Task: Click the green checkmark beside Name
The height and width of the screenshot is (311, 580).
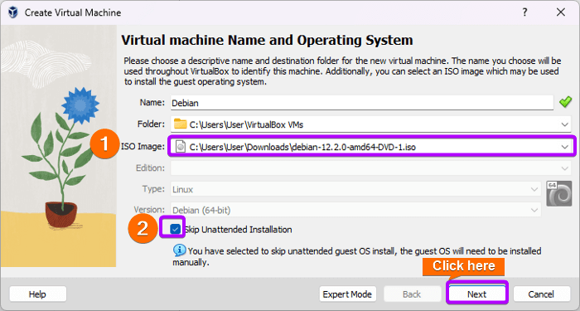Action: tap(565, 102)
